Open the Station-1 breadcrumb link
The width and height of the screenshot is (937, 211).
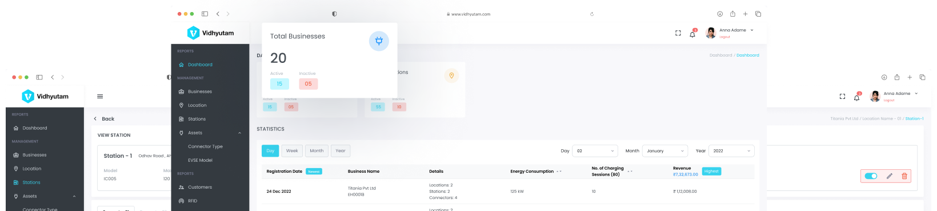(914, 119)
